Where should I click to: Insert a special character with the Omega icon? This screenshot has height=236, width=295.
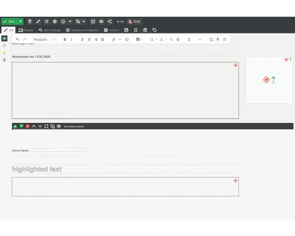127,39
